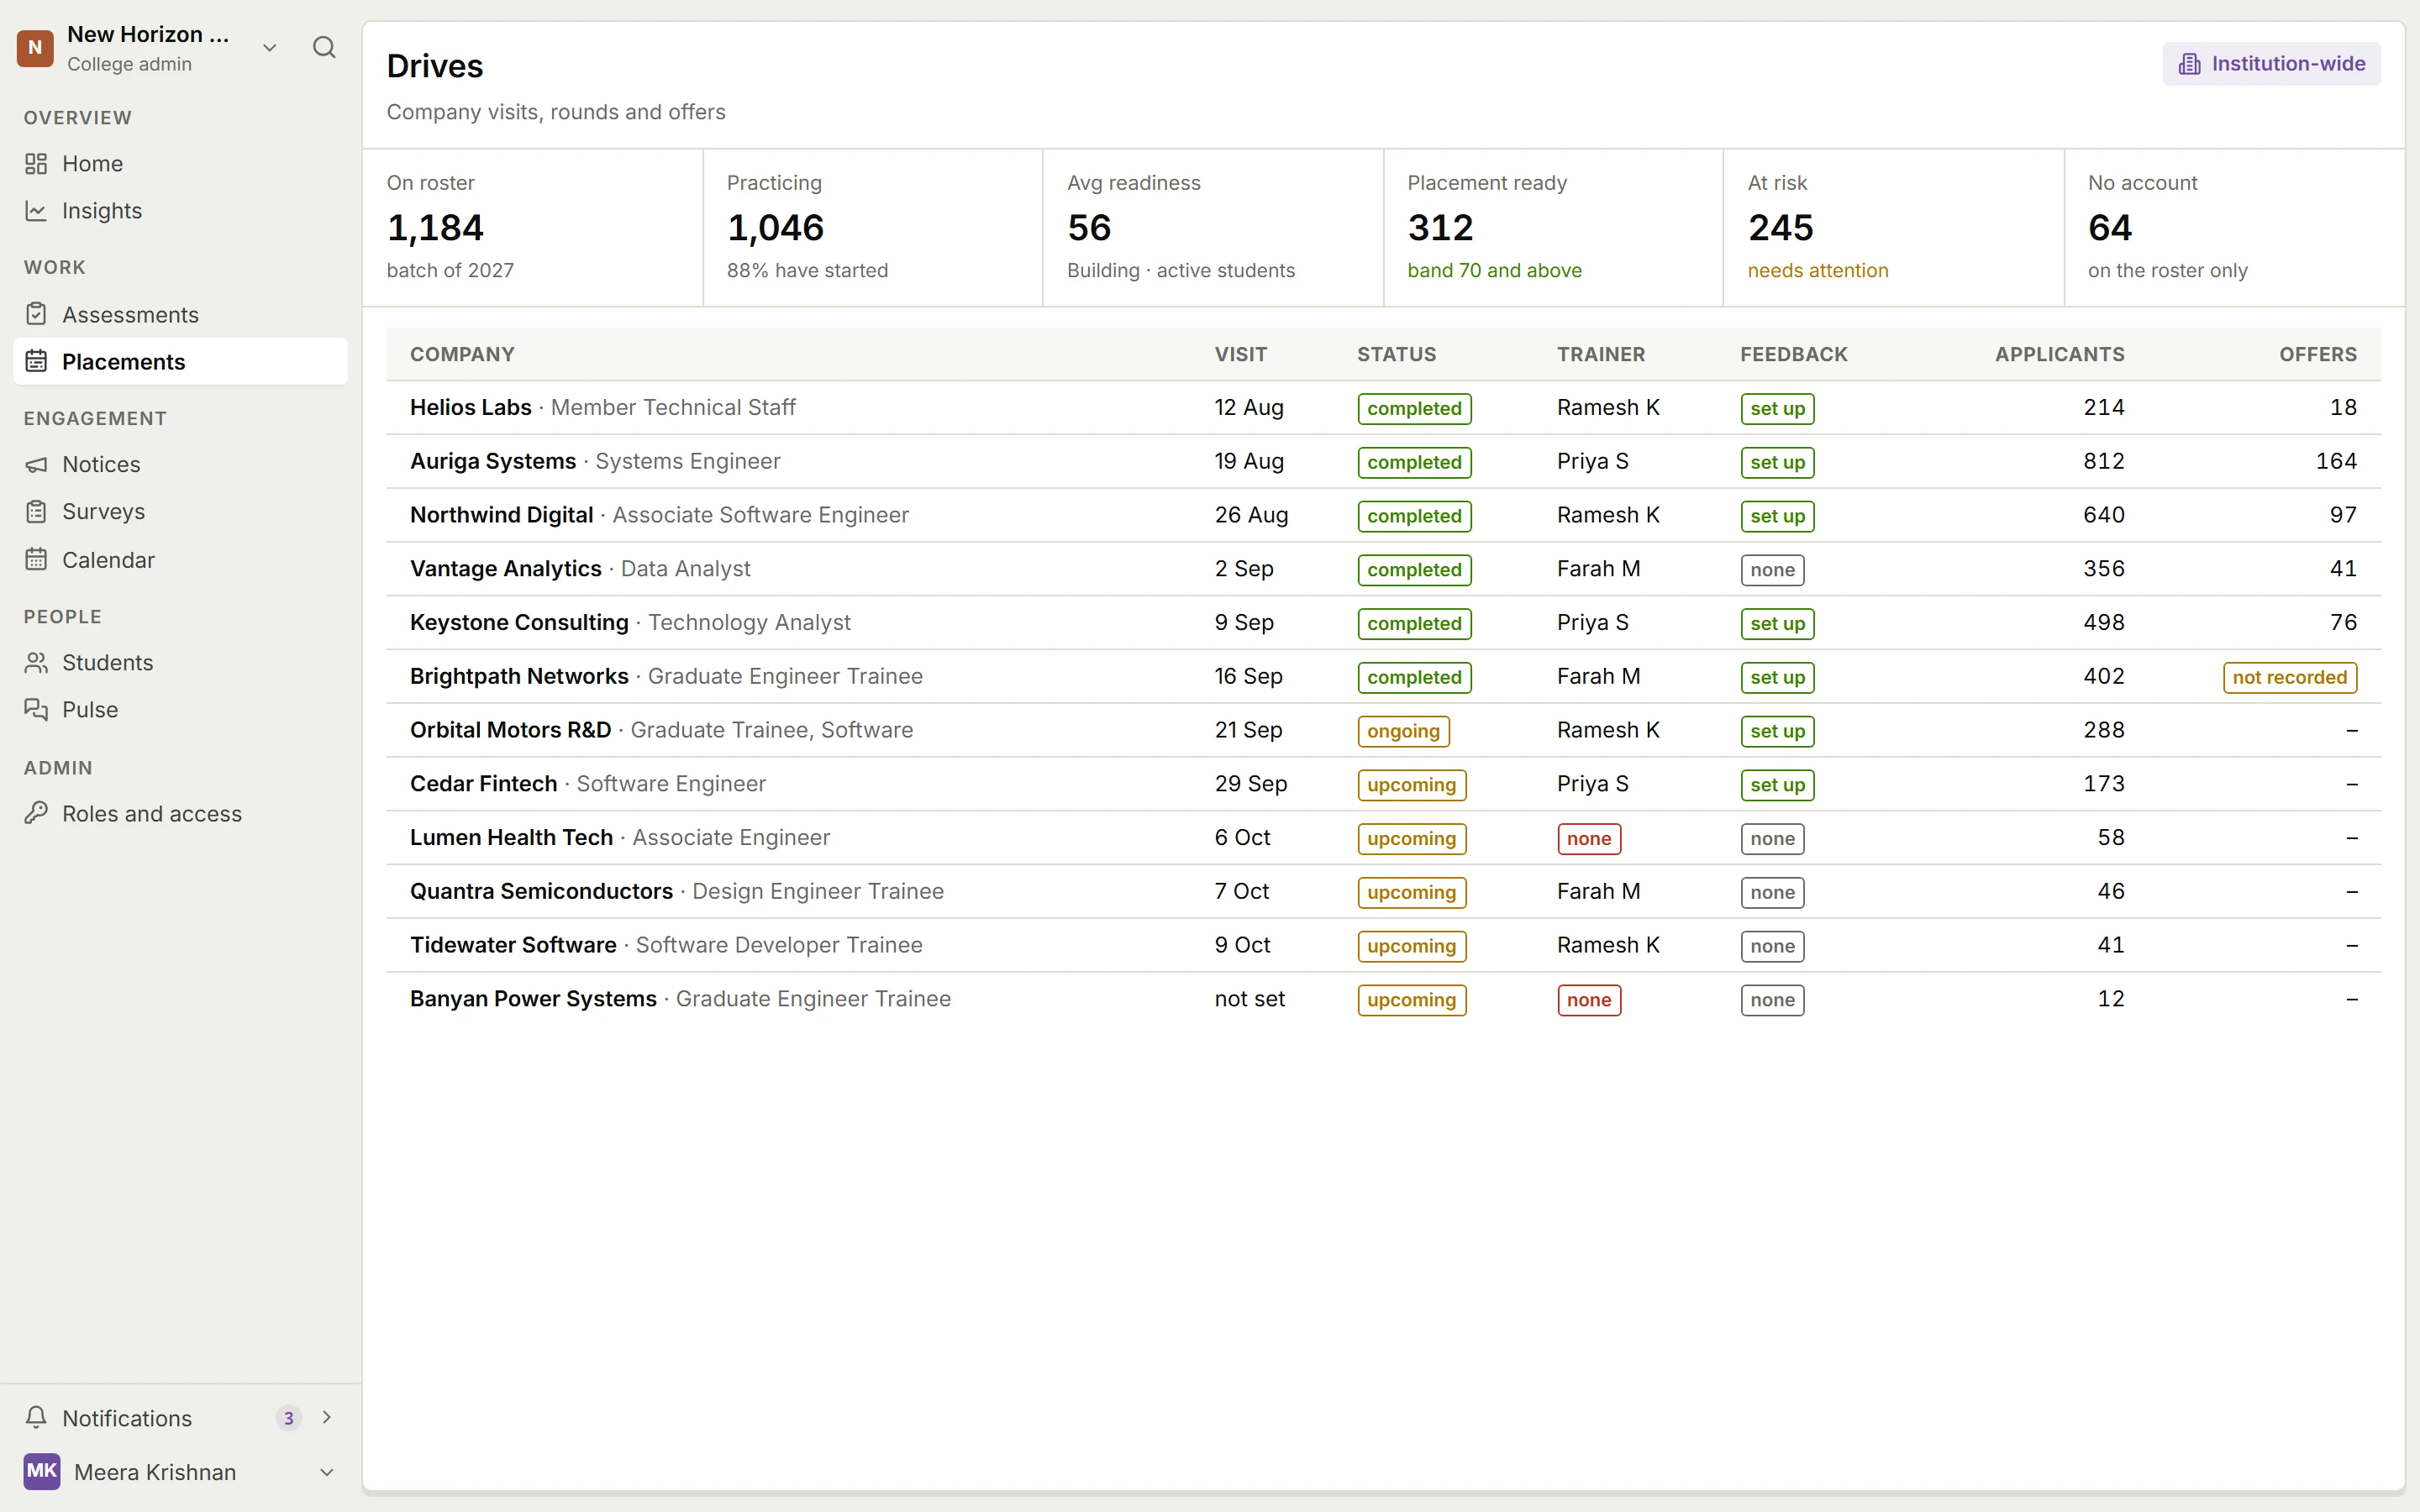This screenshot has width=2420, height=1512.
Task: Click the MK user avatar
Action: tap(42, 1471)
